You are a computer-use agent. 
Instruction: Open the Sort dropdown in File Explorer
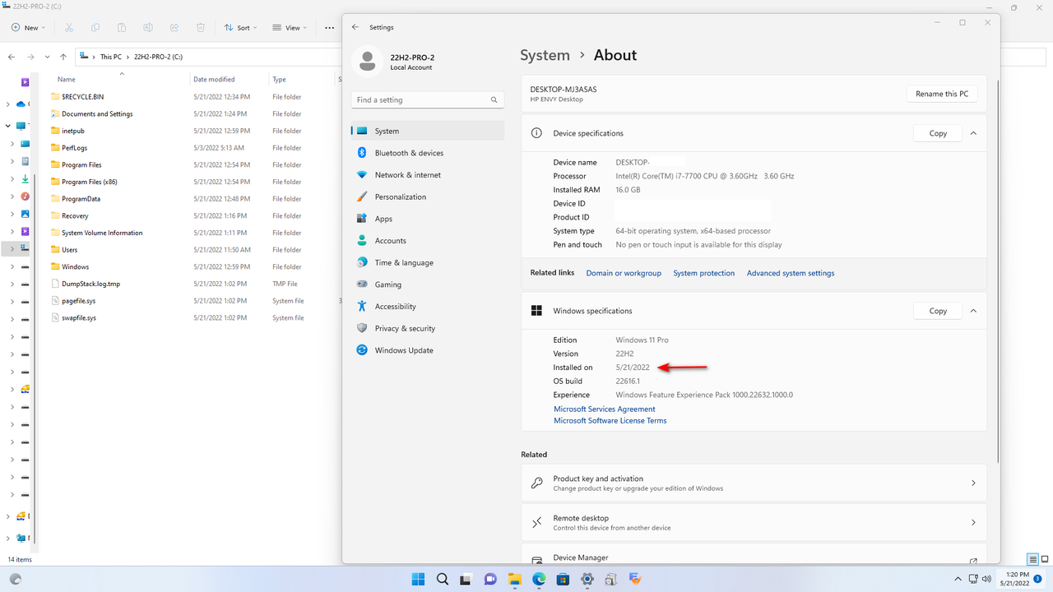(x=241, y=27)
